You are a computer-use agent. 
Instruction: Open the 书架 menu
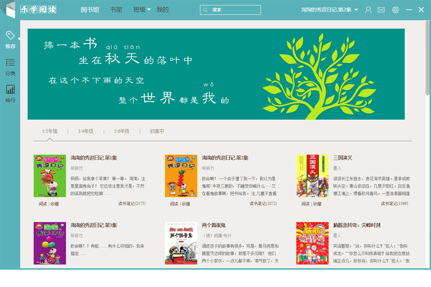[116, 9]
